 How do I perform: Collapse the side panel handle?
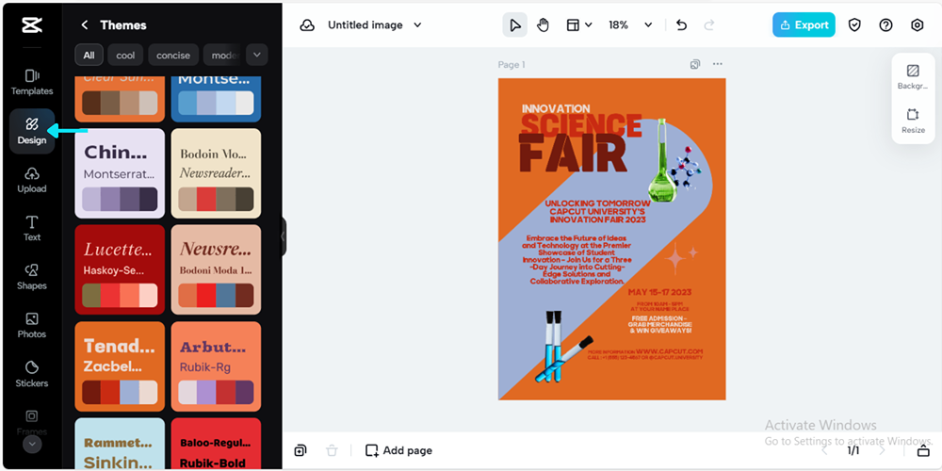point(283,236)
